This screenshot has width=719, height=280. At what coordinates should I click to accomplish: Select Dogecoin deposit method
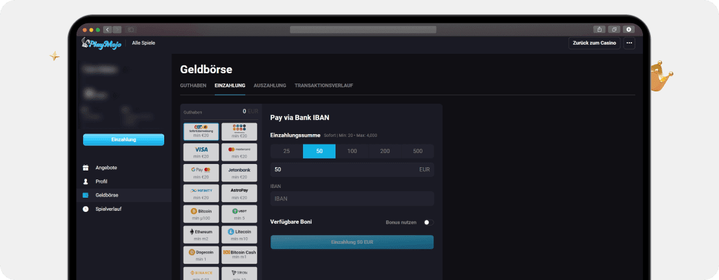(201, 255)
